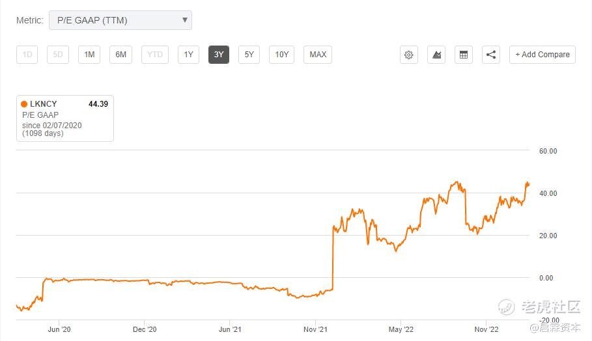Click the orange LKNCY legend dot
Screen dimensions: 592x341
[x=24, y=103]
